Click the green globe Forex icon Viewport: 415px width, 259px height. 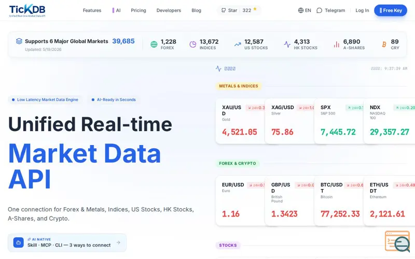coord(154,45)
